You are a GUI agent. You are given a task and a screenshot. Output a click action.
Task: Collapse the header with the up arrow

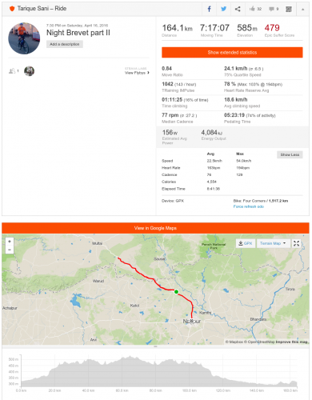coord(302,10)
